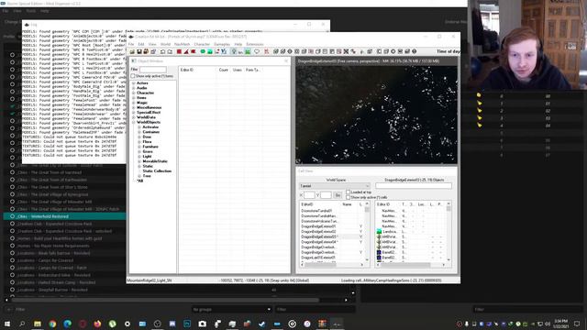Click the Save disk icon in Creation Kit toolbar
587x330 pixels.
(138, 51)
